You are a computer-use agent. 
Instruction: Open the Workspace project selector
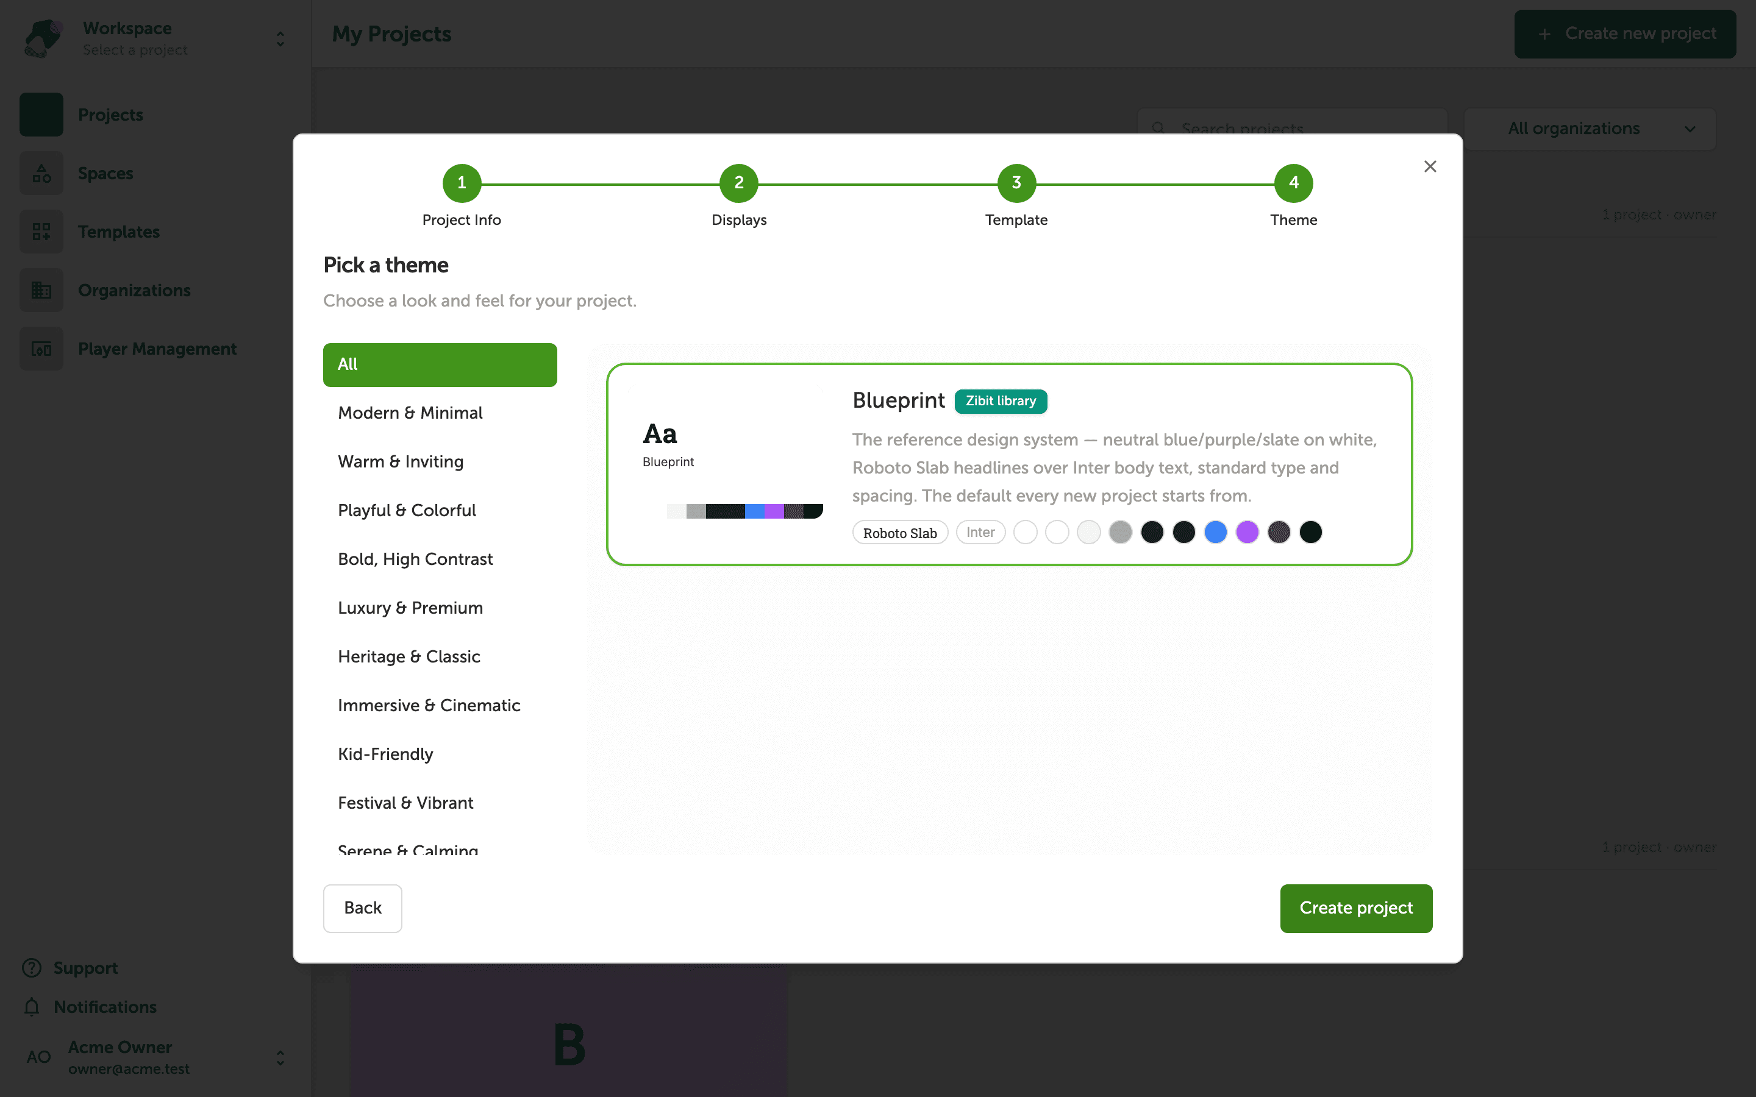(x=155, y=38)
